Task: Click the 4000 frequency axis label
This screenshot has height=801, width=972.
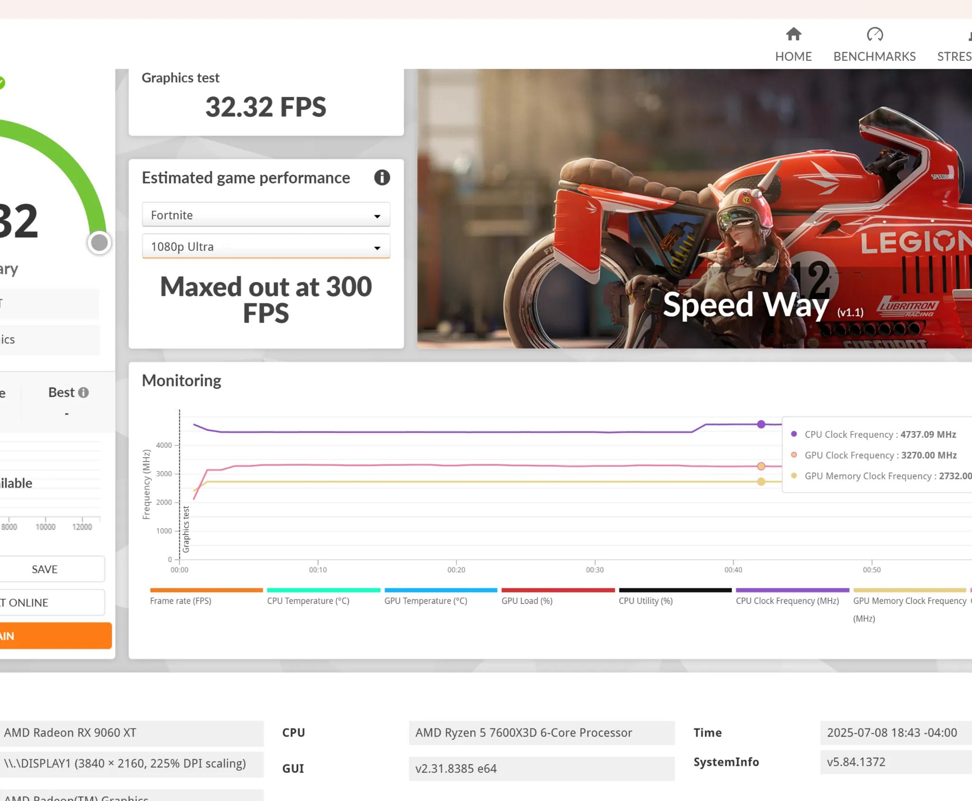Action: click(164, 445)
